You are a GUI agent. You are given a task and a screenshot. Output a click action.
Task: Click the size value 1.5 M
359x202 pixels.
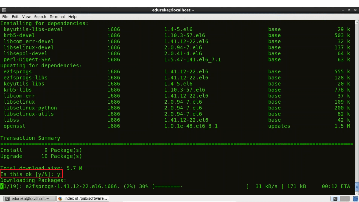pos(342,126)
